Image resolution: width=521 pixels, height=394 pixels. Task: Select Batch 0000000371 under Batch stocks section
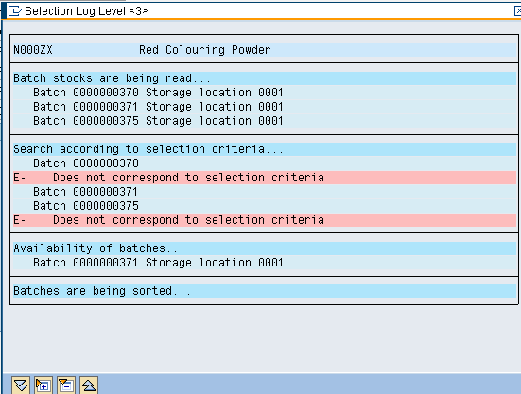(x=265, y=107)
